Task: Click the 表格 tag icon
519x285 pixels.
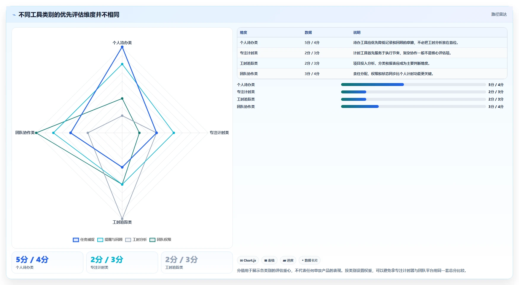Action: tap(266, 260)
